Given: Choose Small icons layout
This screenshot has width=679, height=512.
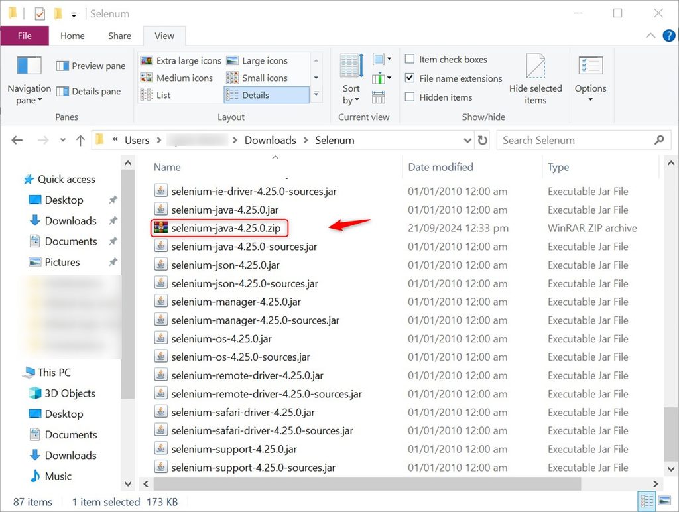Looking at the screenshot, I should pos(257,78).
